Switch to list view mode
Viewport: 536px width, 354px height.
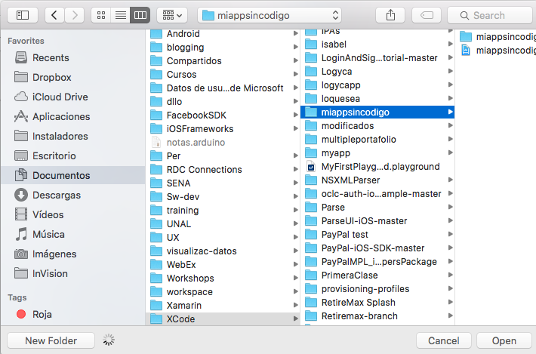coord(120,15)
